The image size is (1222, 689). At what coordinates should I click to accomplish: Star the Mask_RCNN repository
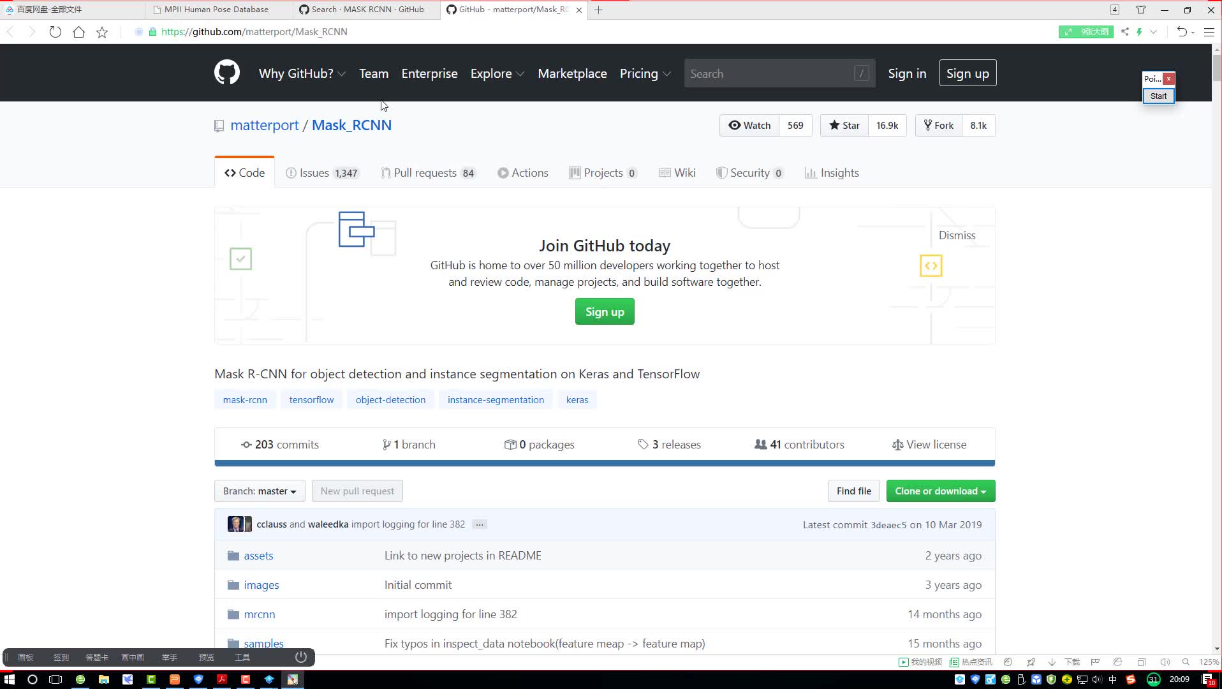844,125
